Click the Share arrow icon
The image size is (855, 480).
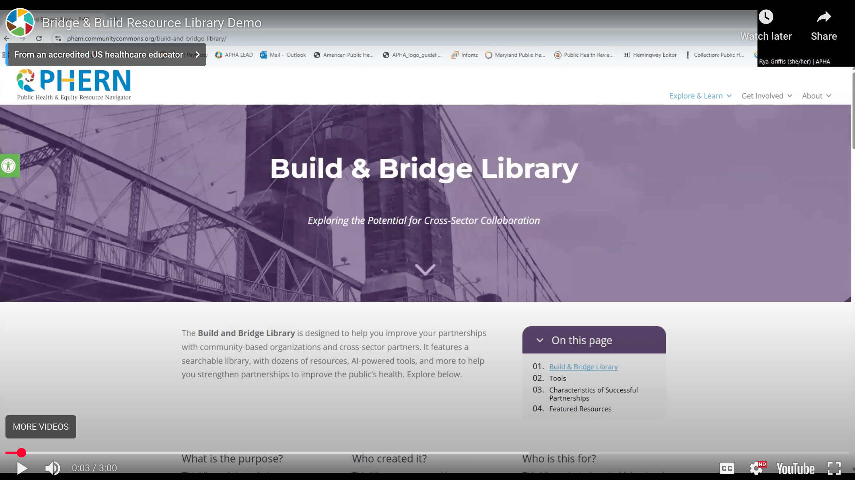coord(824,17)
